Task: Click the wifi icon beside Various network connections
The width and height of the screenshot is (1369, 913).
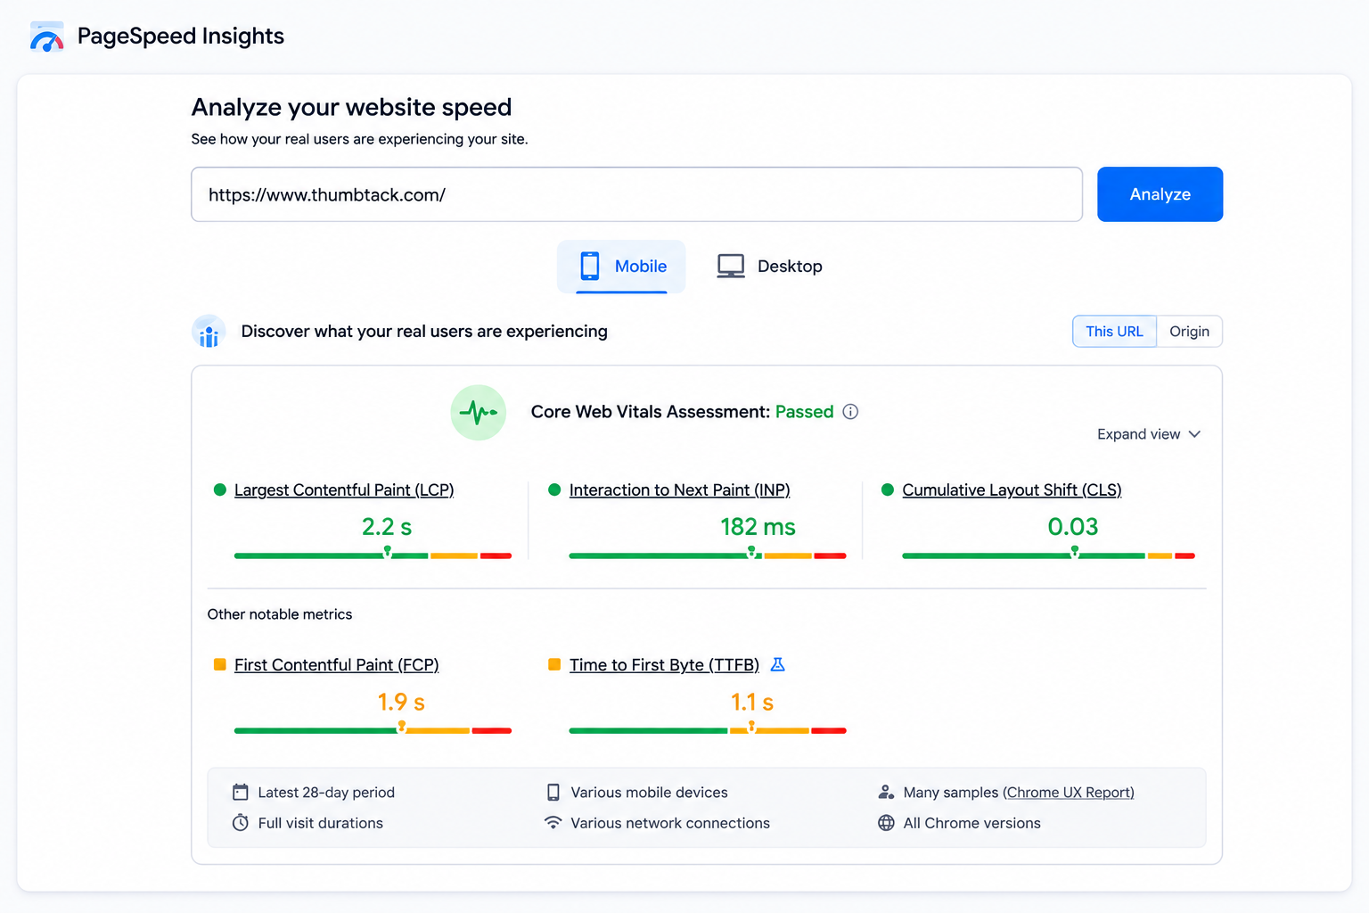Action: (x=553, y=823)
